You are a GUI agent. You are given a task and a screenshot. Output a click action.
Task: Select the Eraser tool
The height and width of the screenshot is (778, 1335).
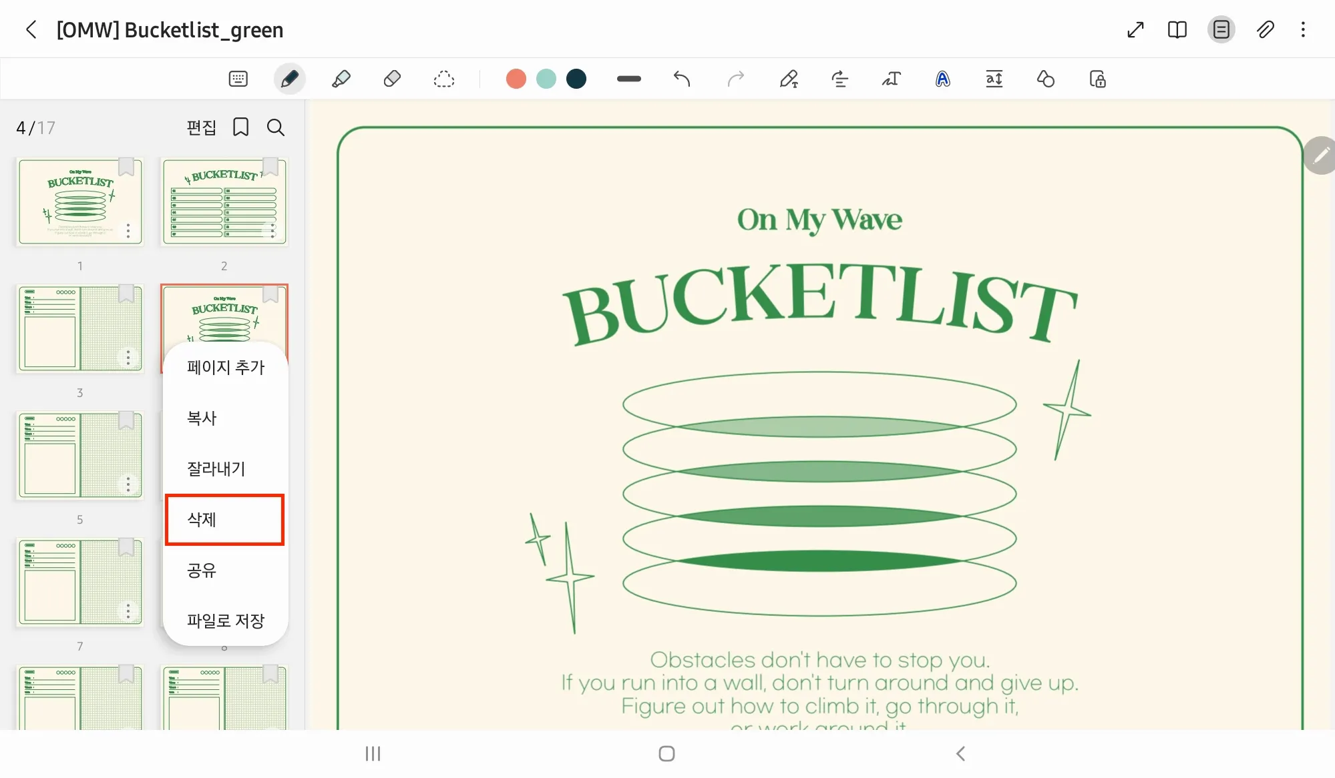click(x=392, y=79)
